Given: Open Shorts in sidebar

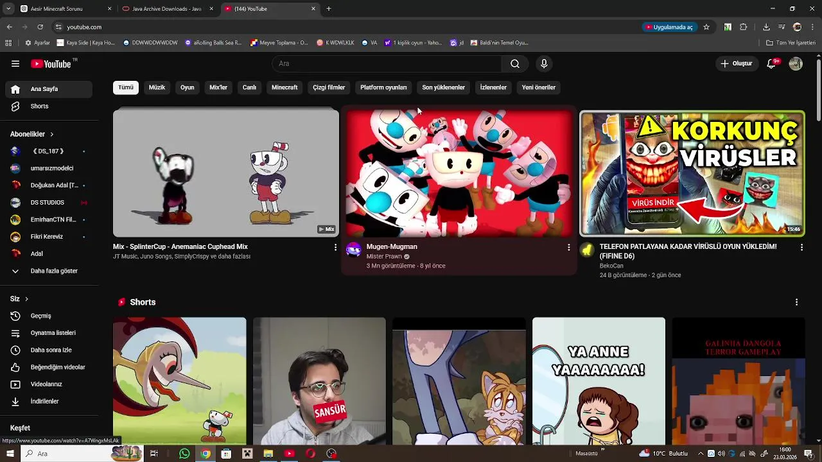Looking at the screenshot, I should [49, 107].
